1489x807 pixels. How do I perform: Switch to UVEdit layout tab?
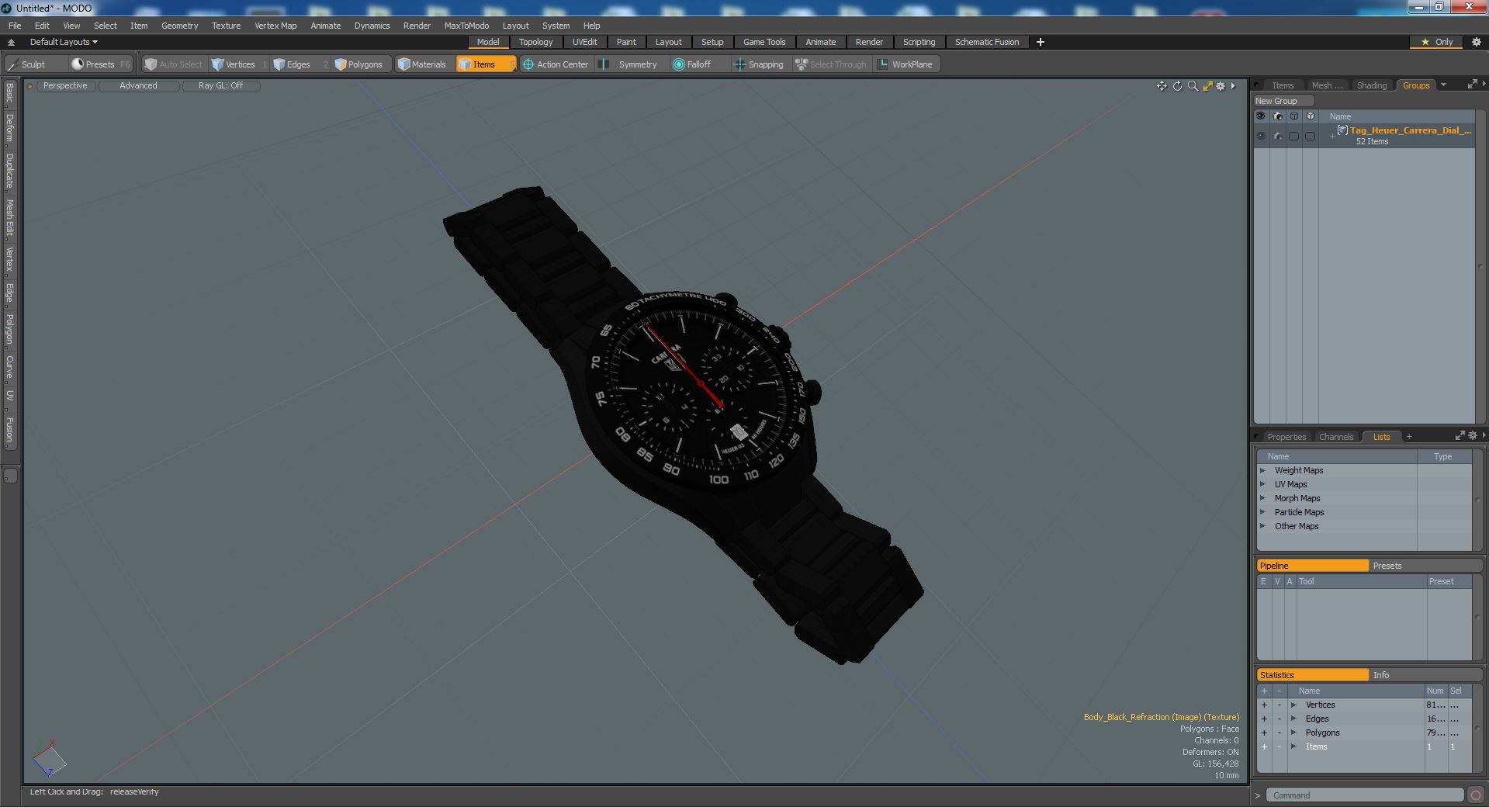pos(584,42)
